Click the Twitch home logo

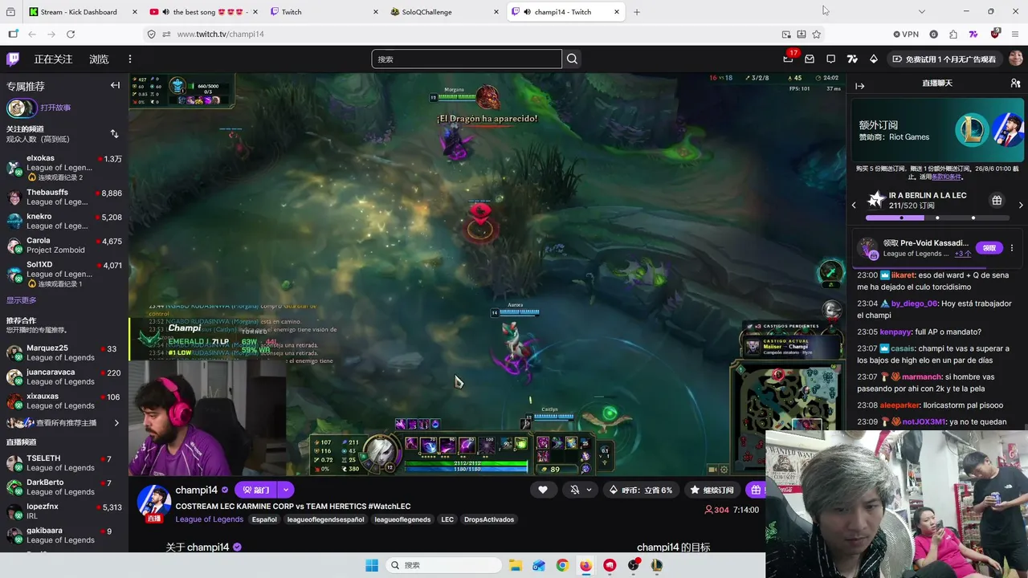pyautogui.click(x=13, y=59)
